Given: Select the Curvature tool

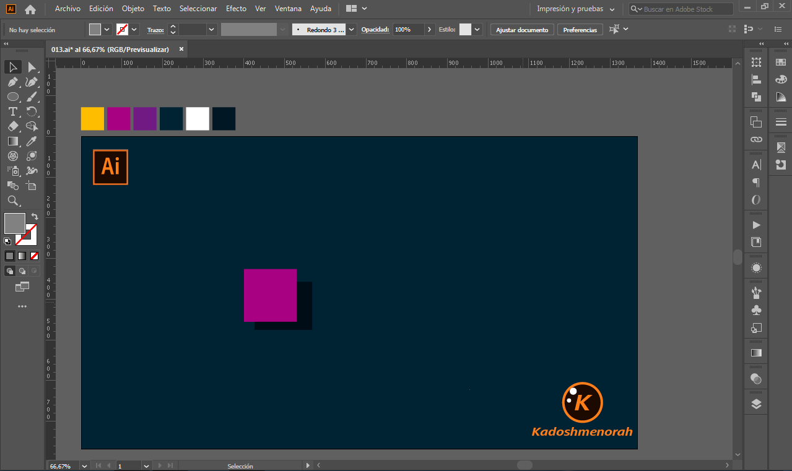Looking at the screenshot, I should point(32,82).
